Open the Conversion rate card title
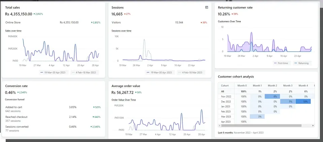Image resolution: width=323 pixels, height=142 pixels. 16,86
